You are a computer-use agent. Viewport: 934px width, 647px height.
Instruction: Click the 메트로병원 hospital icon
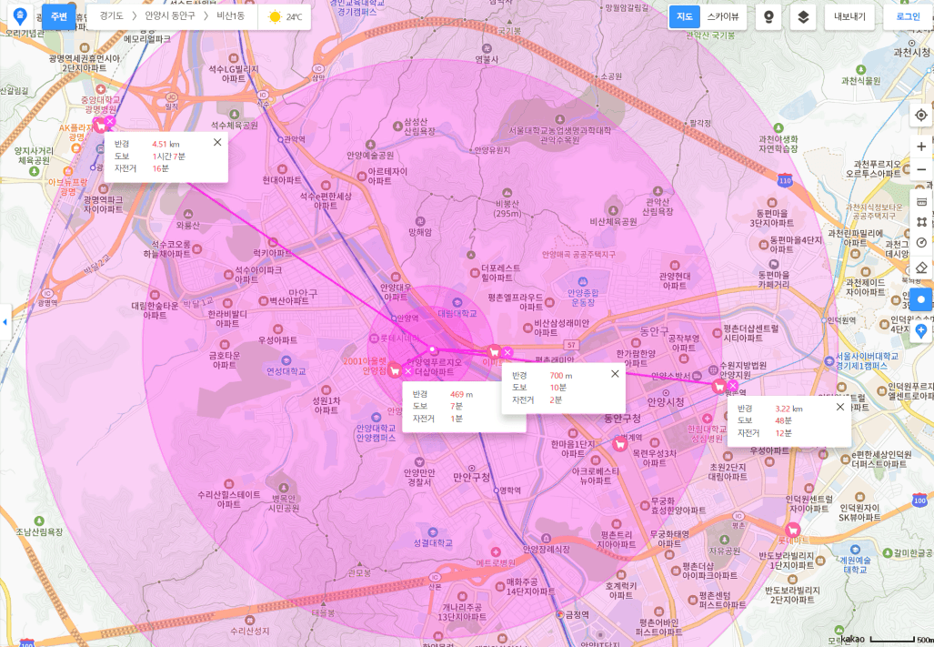point(495,552)
